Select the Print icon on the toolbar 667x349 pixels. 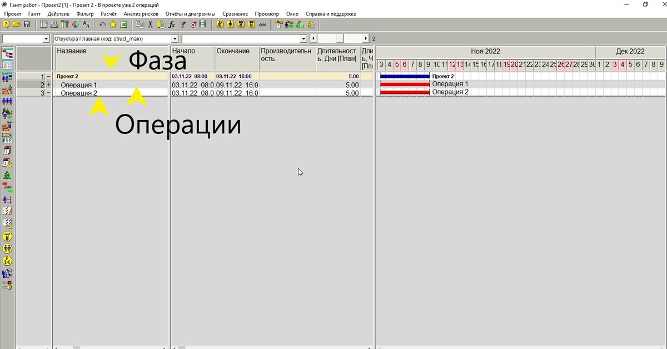pos(54,24)
